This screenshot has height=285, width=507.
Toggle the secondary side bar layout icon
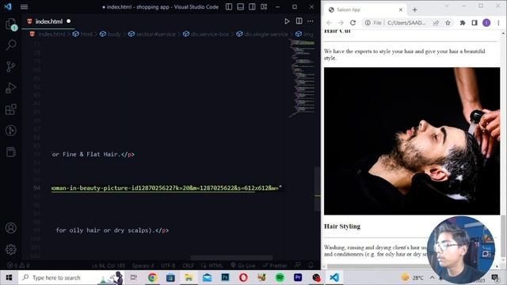tap(252, 7)
